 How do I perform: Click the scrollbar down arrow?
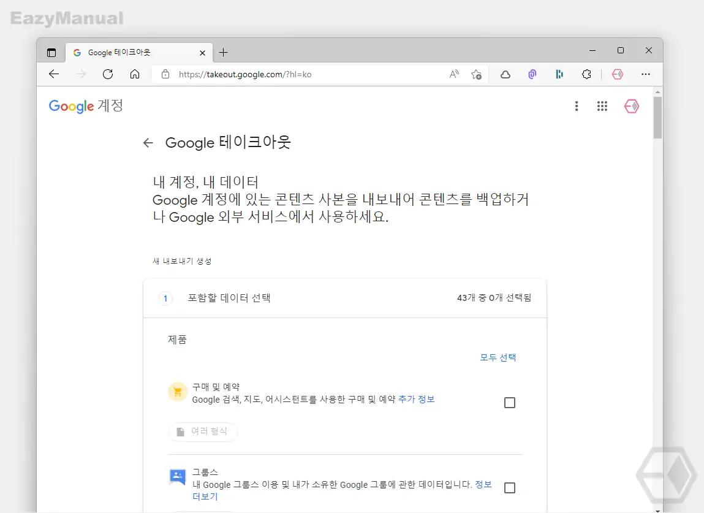(x=658, y=511)
